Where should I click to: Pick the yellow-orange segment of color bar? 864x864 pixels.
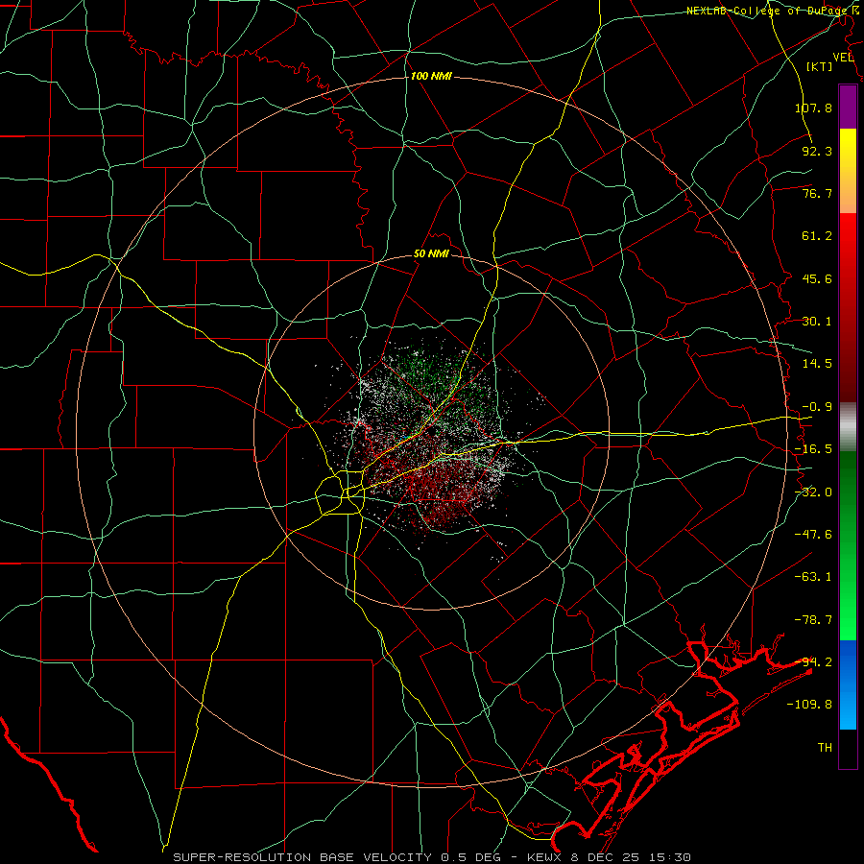coord(848,171)
